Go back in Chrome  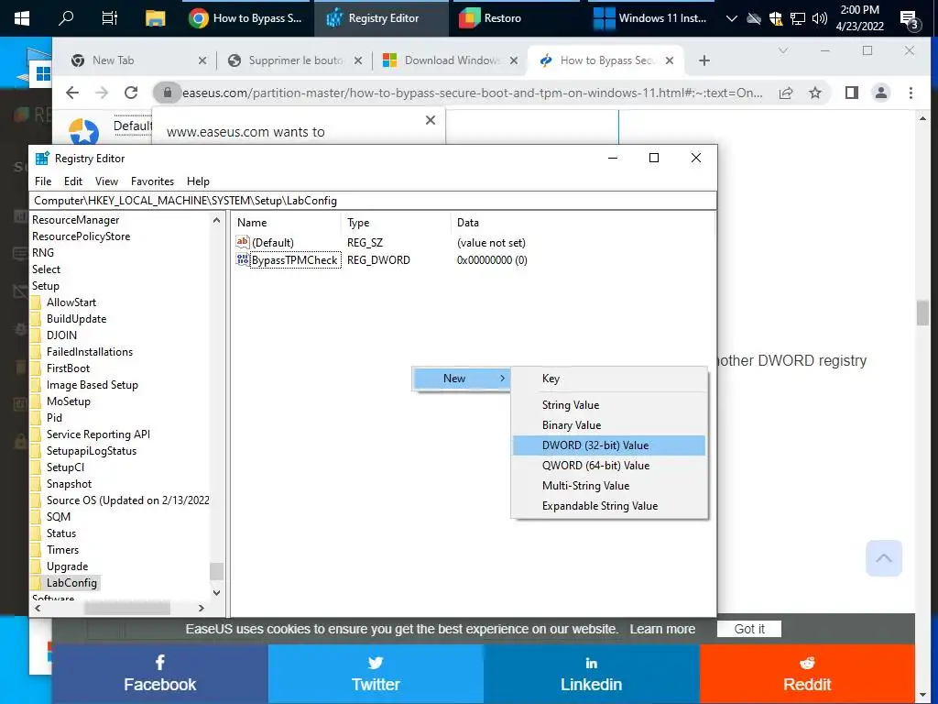pyautogui.click(x=72, y=93)
